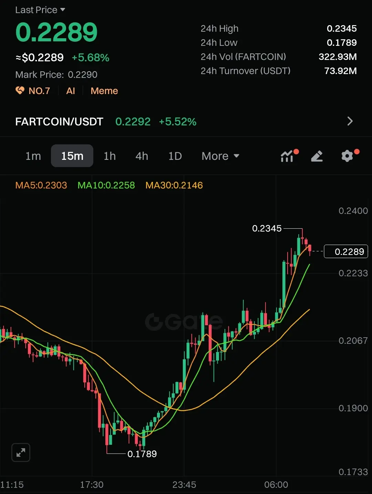This screenshot has height=494, width=372.
Task: Select the 15m timeframe tab
Action: pyautogui.click(x=72, y=156)
